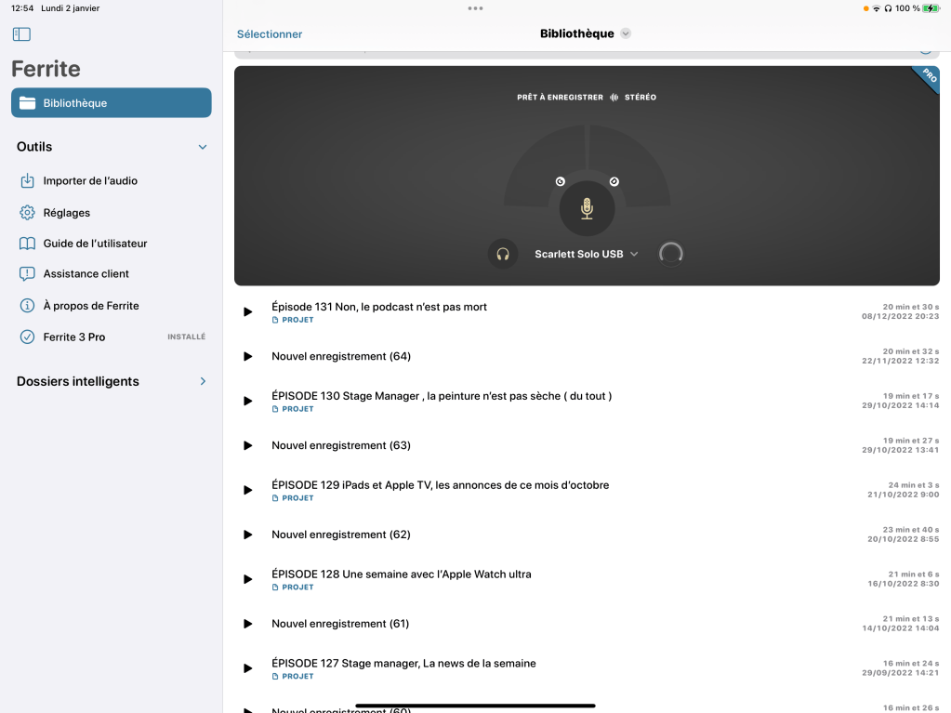Screen dimensions: 951x713
Task: Expand Dossiers intelligents section
Action: pyautogui.click(x=203, y=381)
